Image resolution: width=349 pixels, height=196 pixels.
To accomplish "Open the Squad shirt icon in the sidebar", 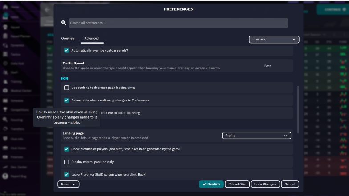I will pyautogui.click(x=5, y=27).
